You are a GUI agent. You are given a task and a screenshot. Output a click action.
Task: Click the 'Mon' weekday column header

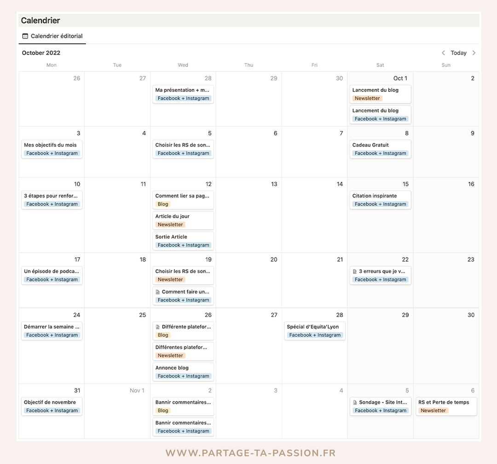[x=52, y=65]
